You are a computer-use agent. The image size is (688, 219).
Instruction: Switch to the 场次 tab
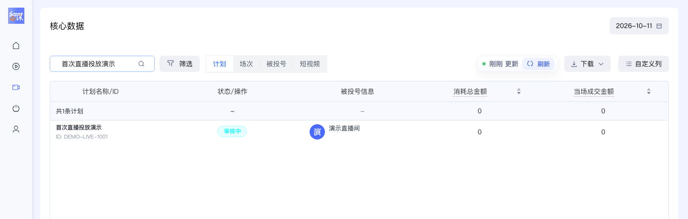pos(246,64)
